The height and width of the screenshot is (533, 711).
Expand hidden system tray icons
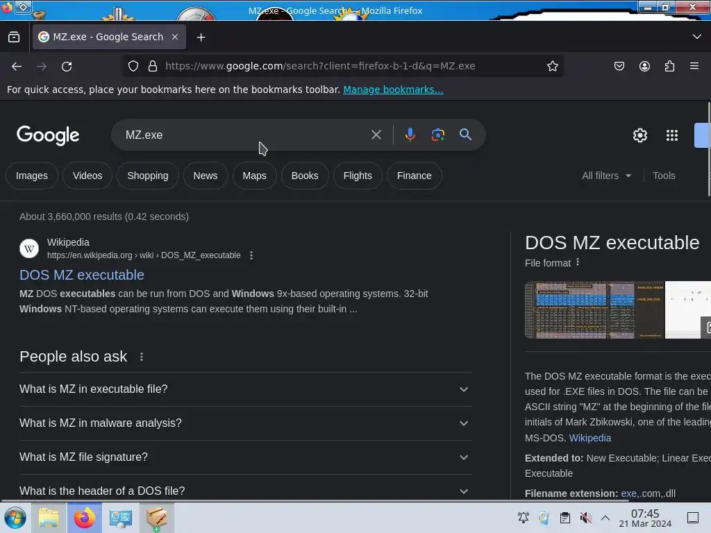(605, 518)
